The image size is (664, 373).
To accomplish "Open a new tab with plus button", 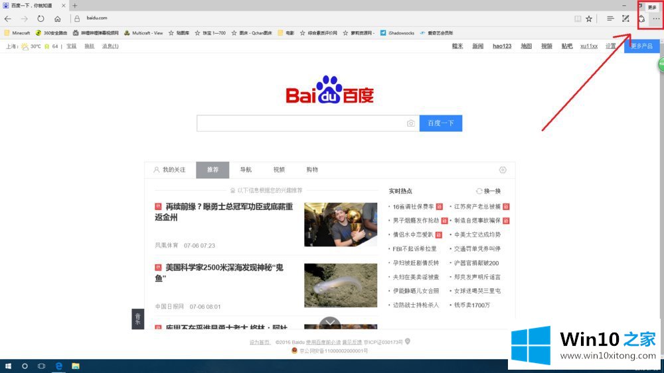I will pos(74,5).
